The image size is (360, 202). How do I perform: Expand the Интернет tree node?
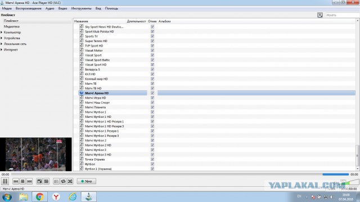pos(2,49)
